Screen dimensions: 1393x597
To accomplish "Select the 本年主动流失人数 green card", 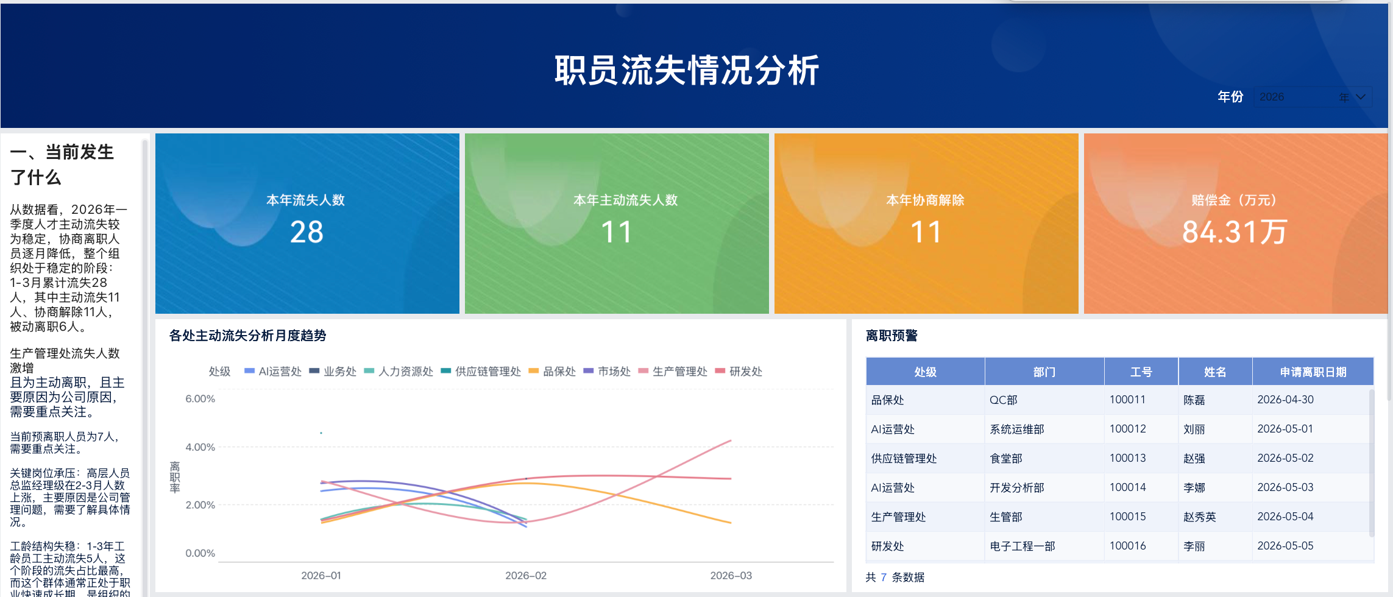I will pyautogui.click(x=617, y=224).
